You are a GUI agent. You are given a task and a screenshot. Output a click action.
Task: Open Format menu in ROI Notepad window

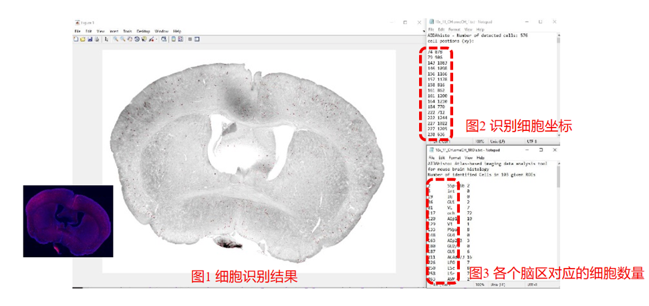[455, 158]
